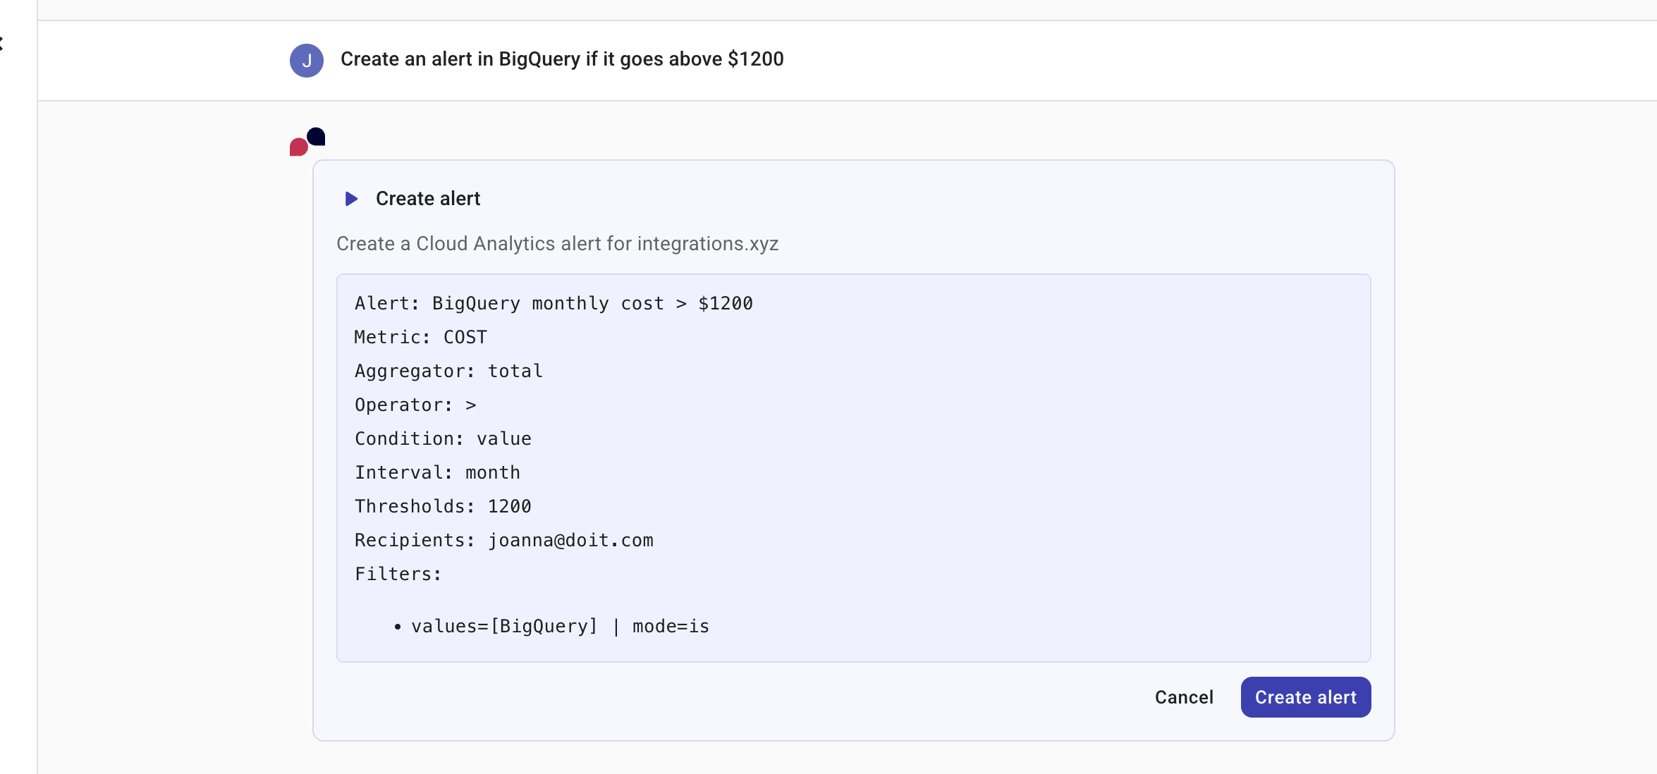Click the Thresholds: 1200 line
This screenshot has height=774, width=1657.
pyautogui.click(x=443, y=506)
